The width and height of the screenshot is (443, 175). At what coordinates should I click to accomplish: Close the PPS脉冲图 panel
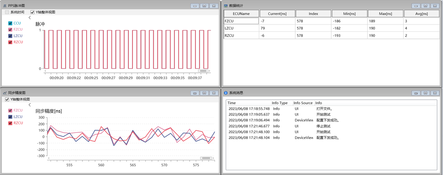(x=214, y=6)
